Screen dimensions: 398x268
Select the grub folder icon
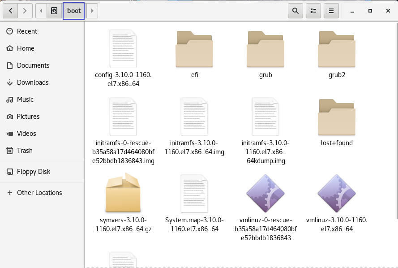[x=265, y=49]
